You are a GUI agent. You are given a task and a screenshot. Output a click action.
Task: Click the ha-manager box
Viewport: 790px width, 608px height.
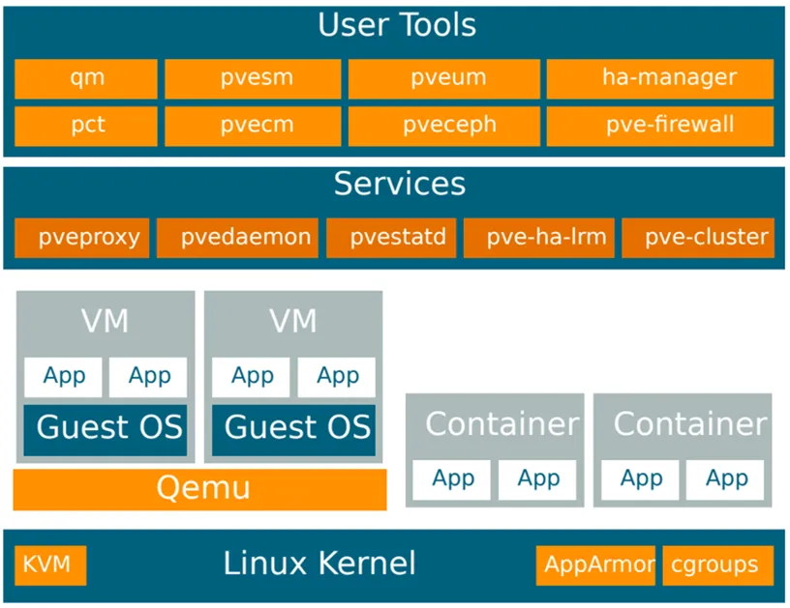click(659, 78)
